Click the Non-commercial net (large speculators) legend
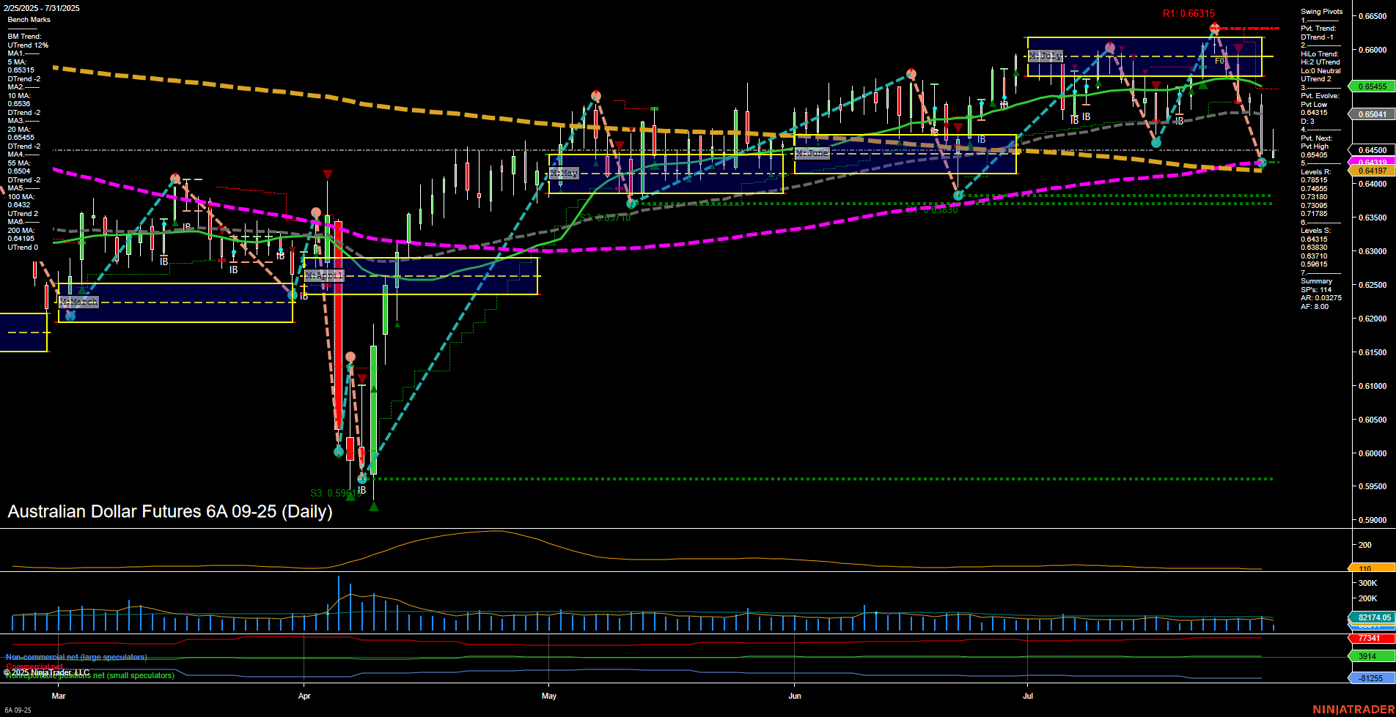 click(76, 657)
